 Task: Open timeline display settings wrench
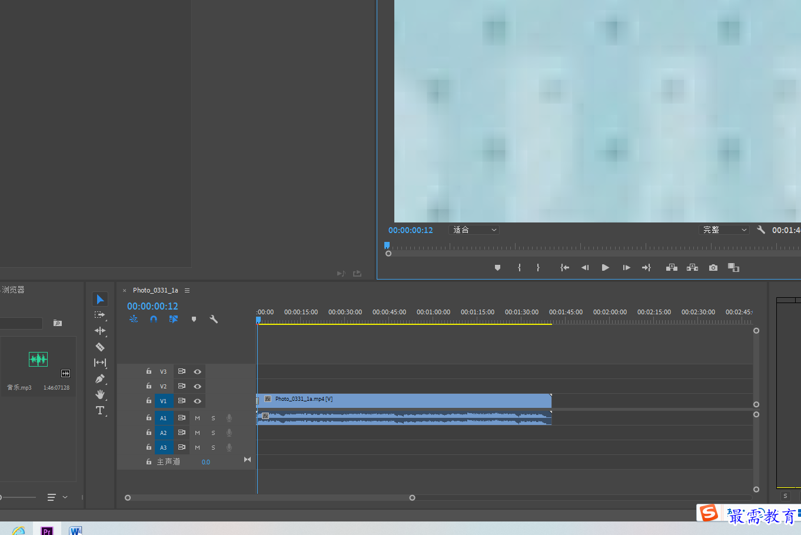pos(214,319)
